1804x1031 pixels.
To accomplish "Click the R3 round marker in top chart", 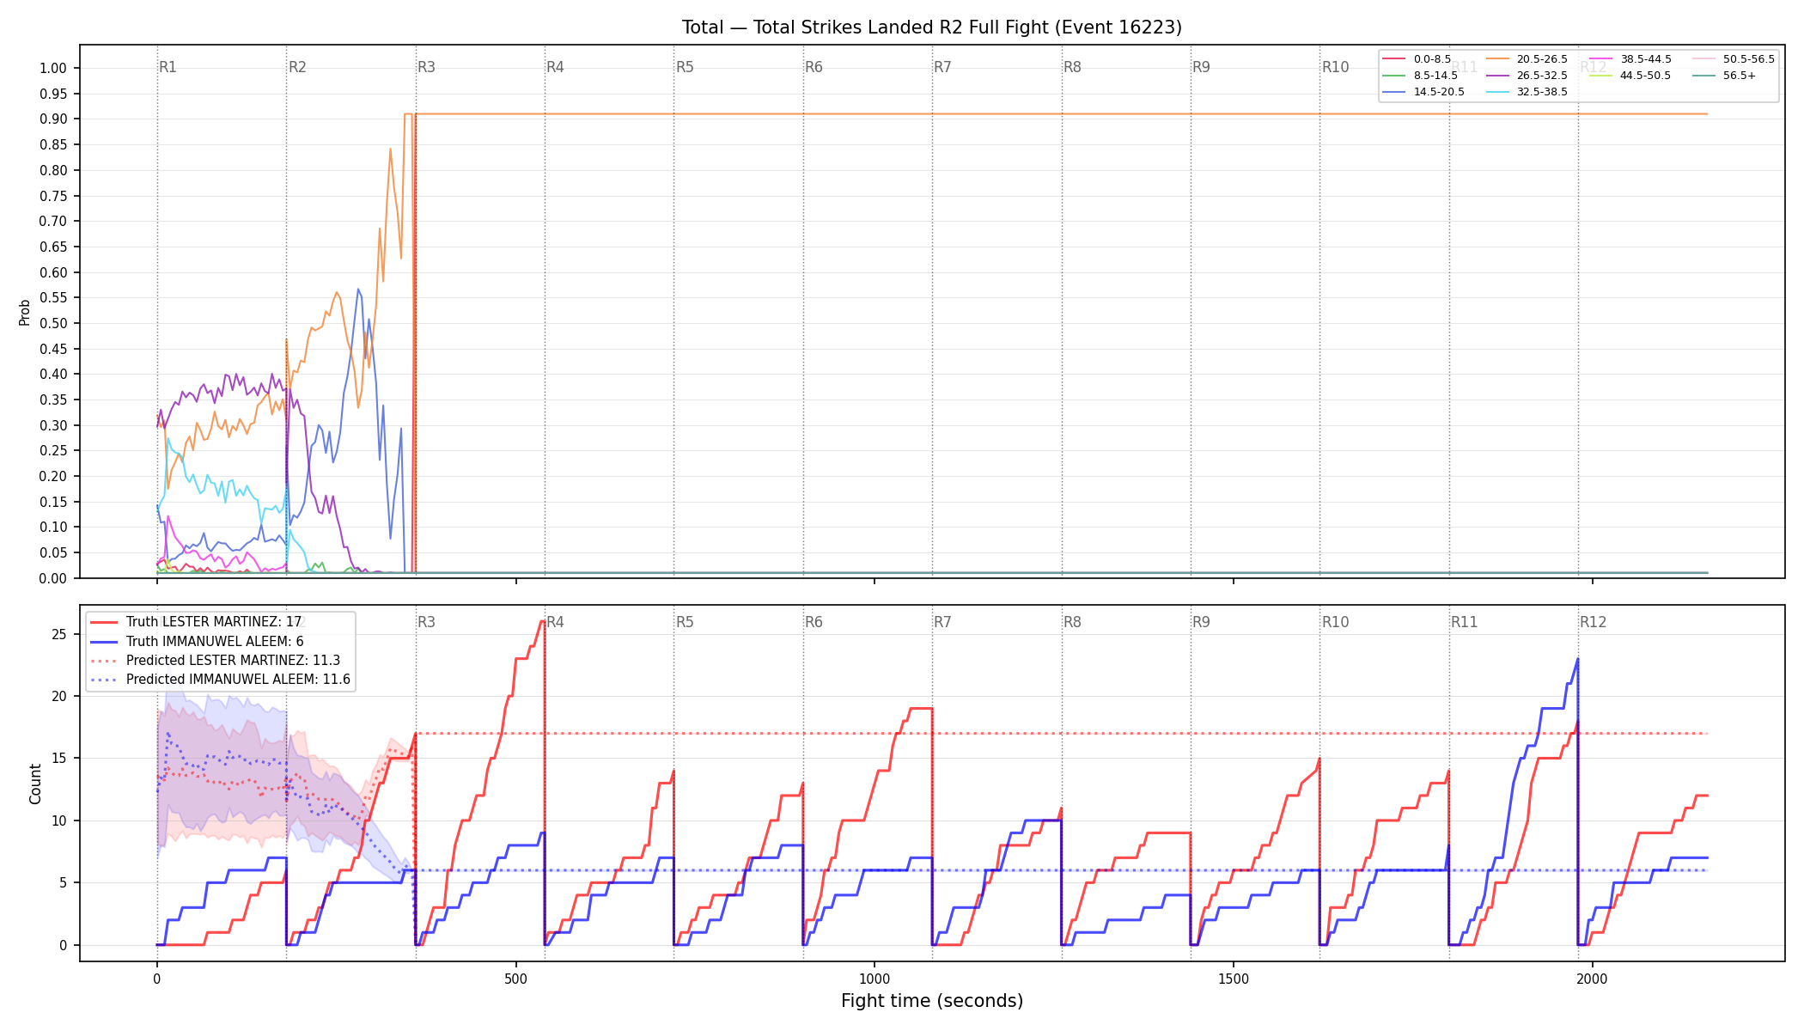I will tap(426, 67).
